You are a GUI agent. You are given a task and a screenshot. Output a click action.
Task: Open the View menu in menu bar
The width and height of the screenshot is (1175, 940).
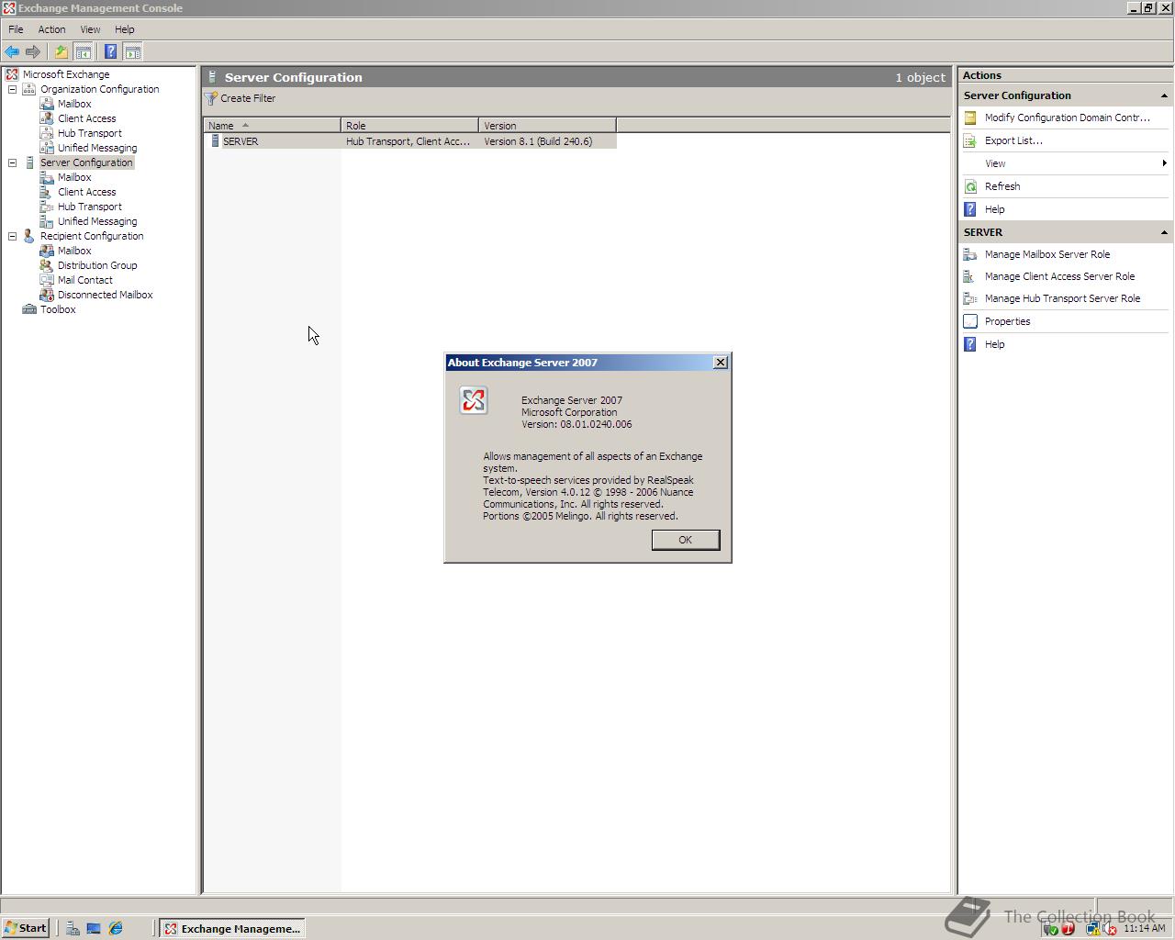[90, 29]
